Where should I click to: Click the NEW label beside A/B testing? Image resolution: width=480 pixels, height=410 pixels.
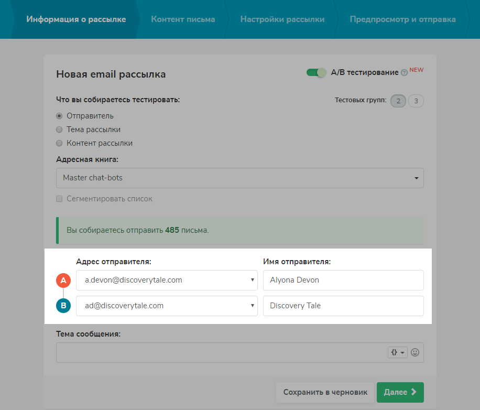click(416, 70)
